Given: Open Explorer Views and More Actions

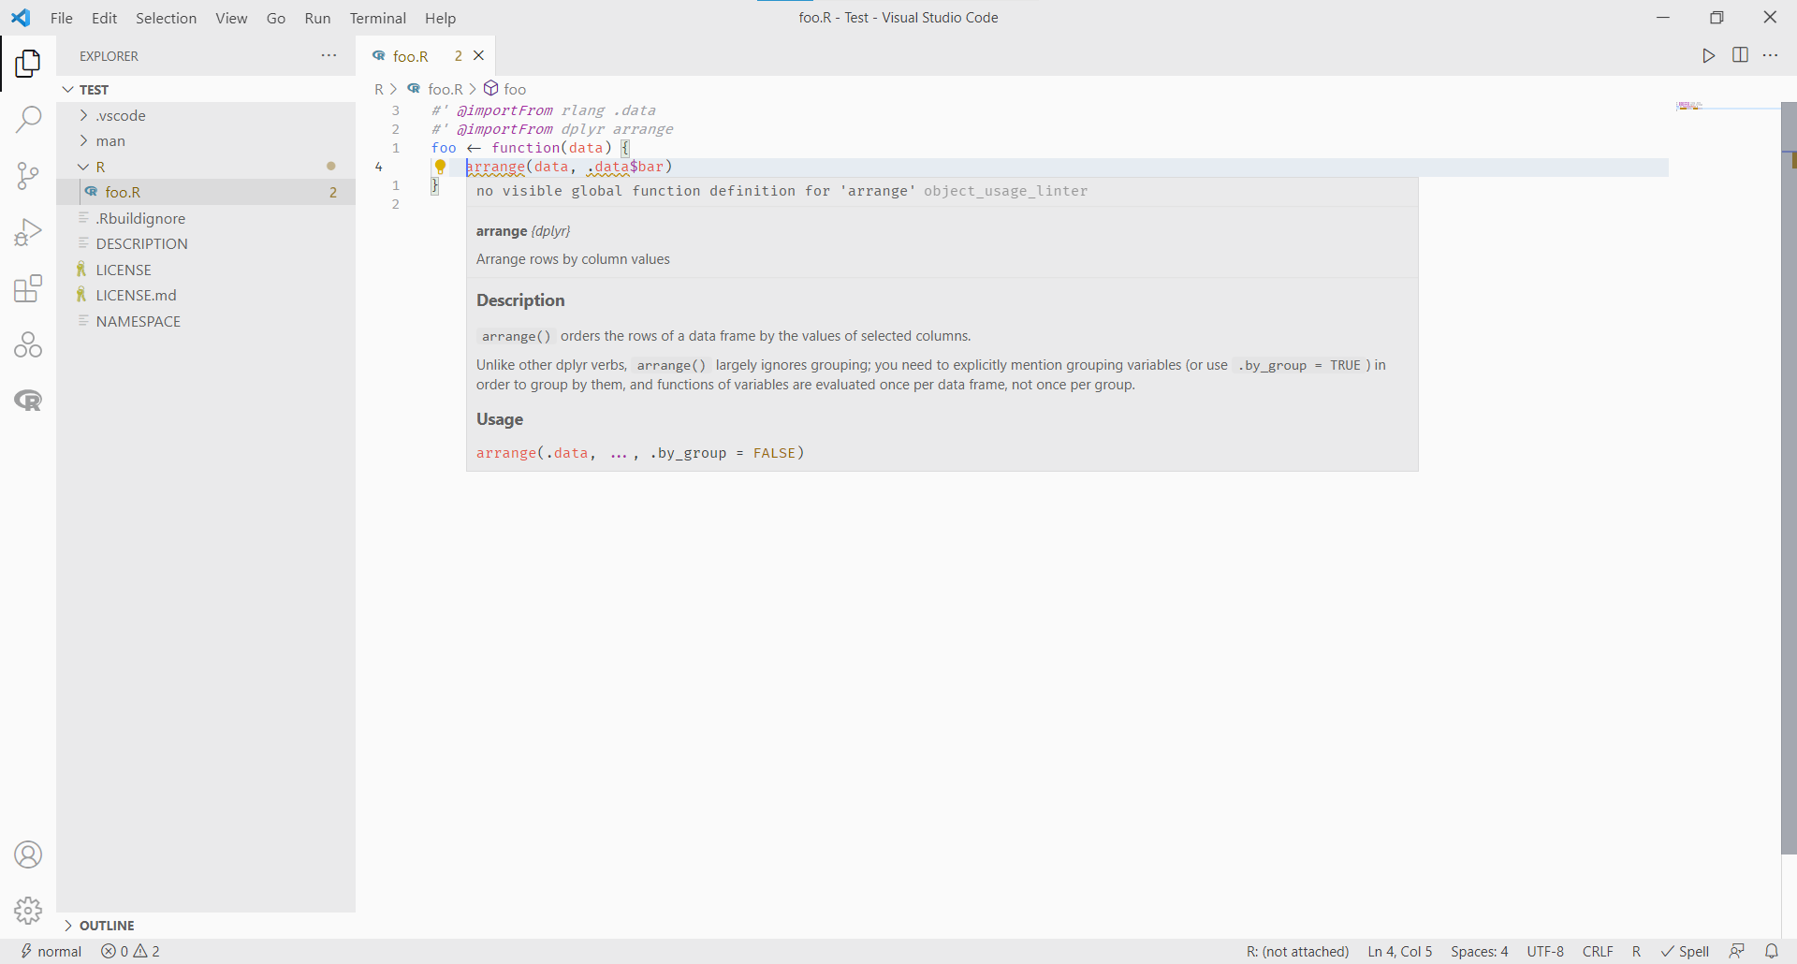Looking at the screenshot, I should [x=329, y=55].
